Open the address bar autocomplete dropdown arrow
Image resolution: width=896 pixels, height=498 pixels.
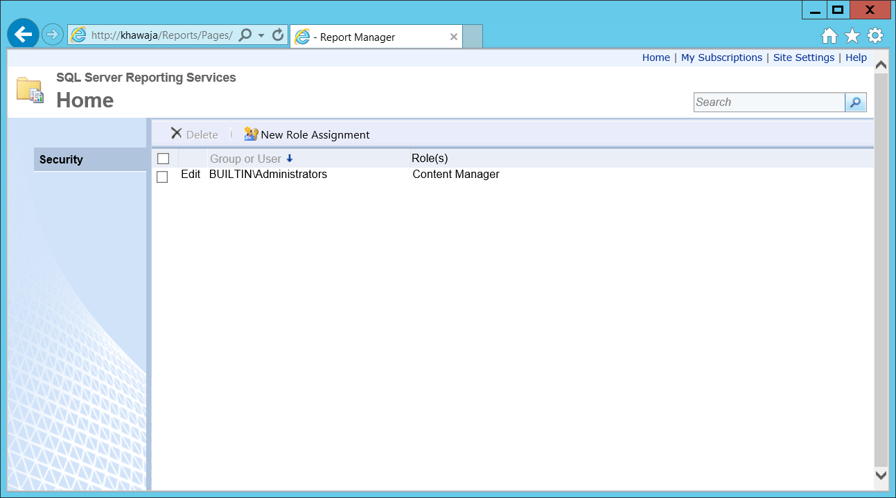261,35
